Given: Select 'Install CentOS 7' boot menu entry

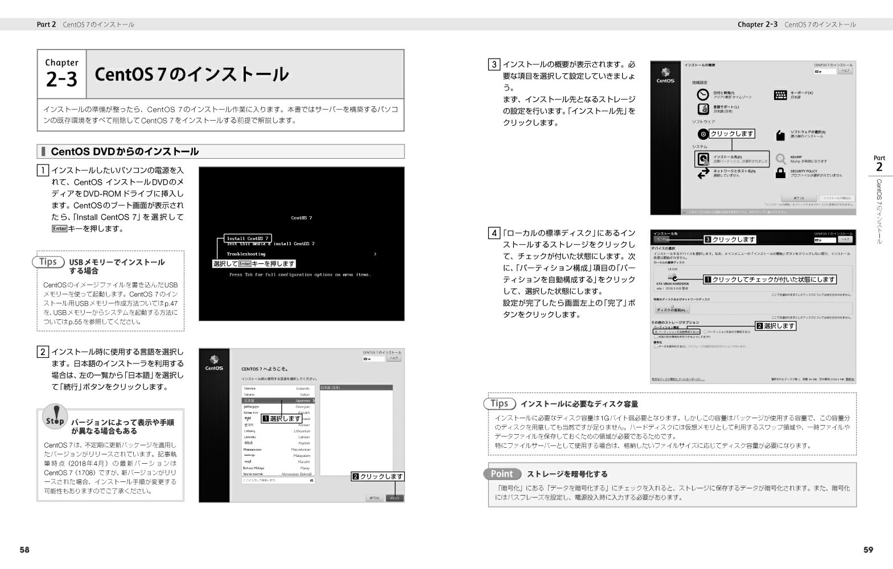Looking at the screenshot, I should click(248, 238).
